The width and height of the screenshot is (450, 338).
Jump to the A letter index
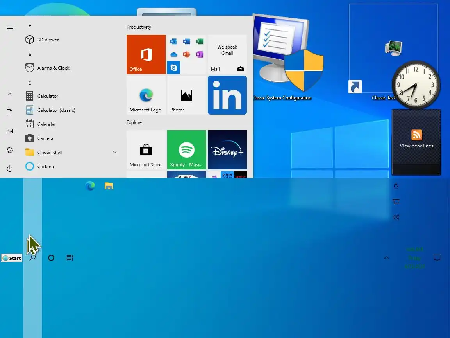[x=30, y=54]
